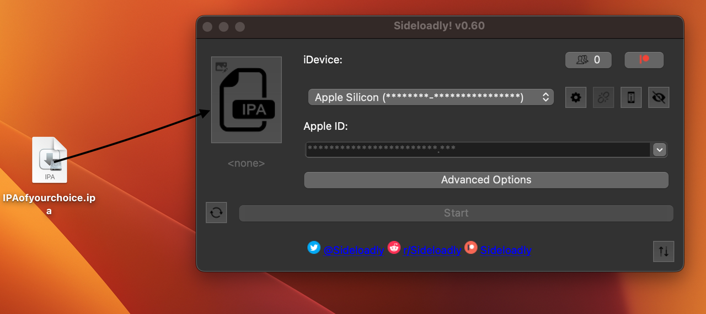Click the refresh arrows icon
The height and width of the screenshot is (314, 706).
[x=216, y=212]
